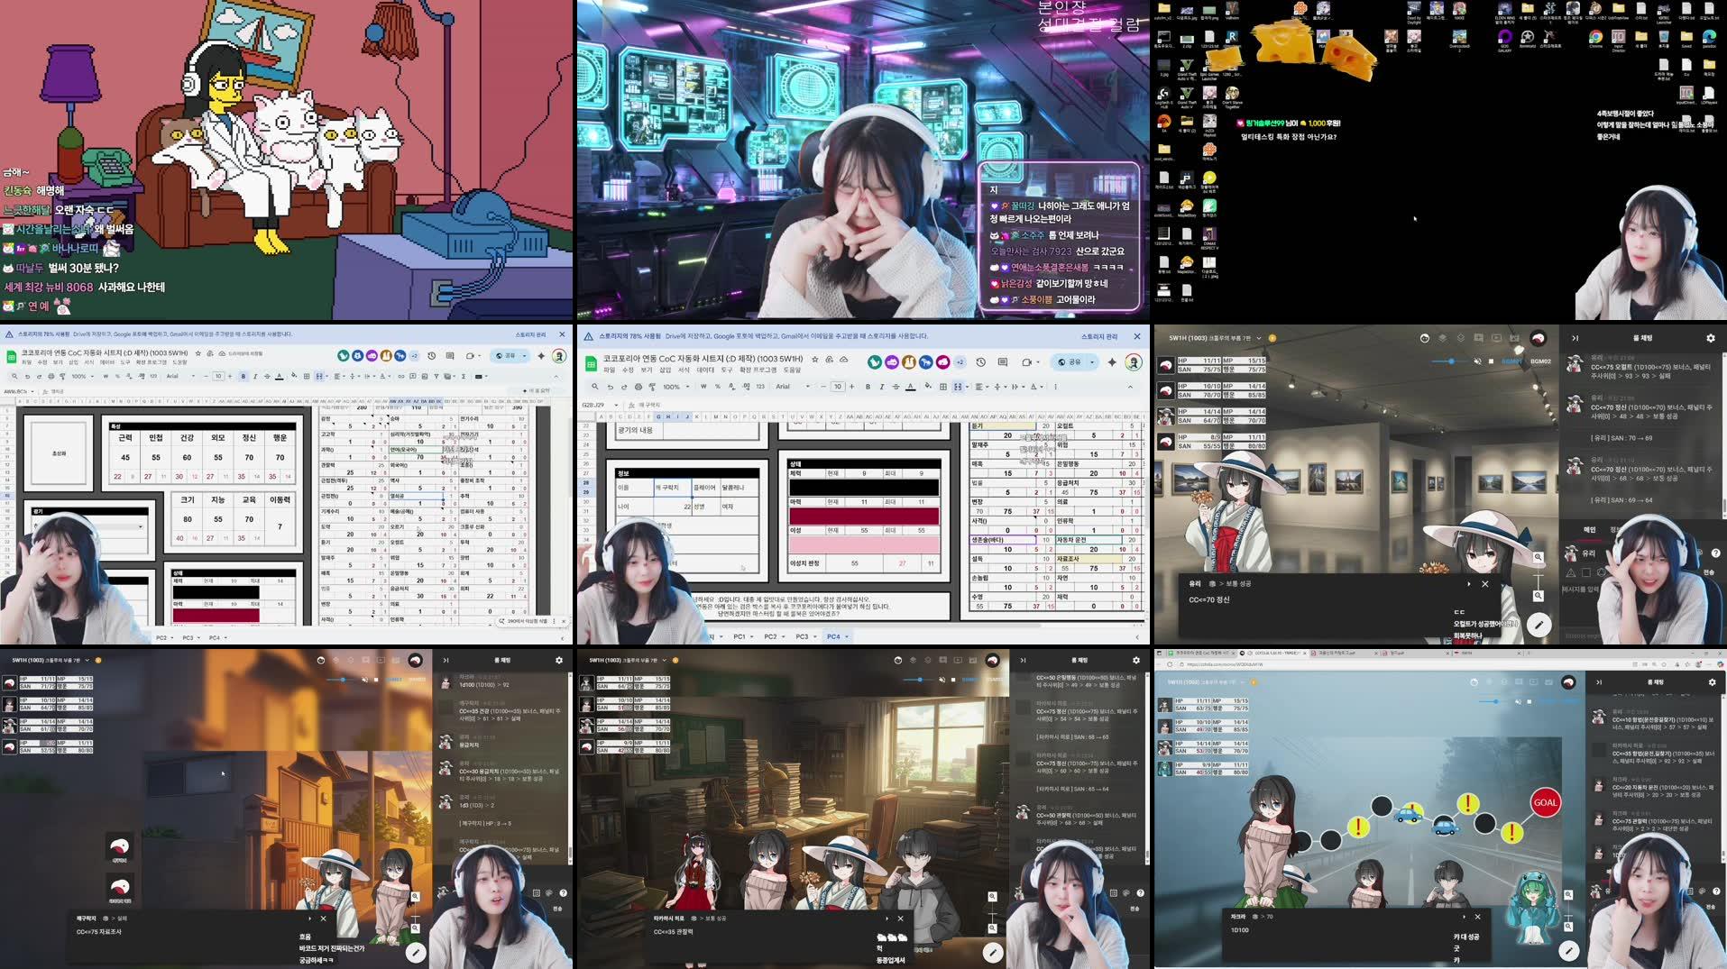Select the 메인 chat tab in the gallery scene
Viewport: 1727px width, 969px height.
(x=1589, y=529)
